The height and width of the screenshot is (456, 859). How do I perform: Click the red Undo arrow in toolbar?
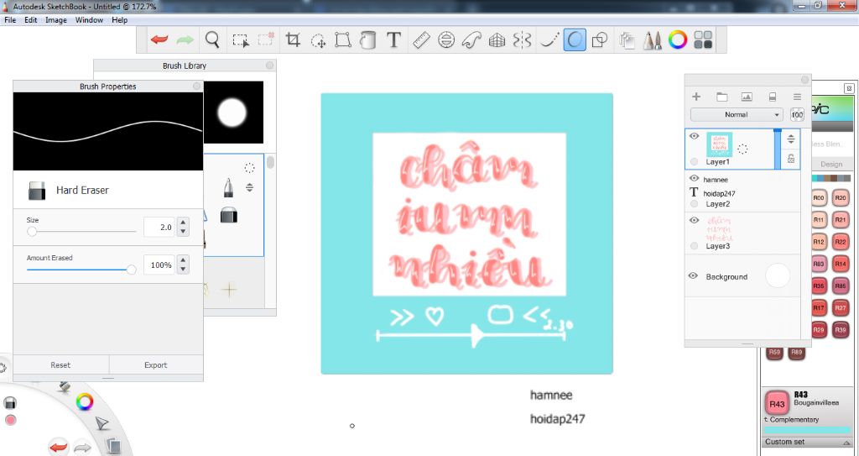coord(159,40)
